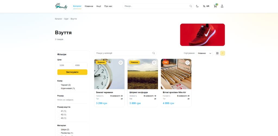Switch to the first grid view icon
Screen dimensions: 278x136
click(x=217, y=53)
